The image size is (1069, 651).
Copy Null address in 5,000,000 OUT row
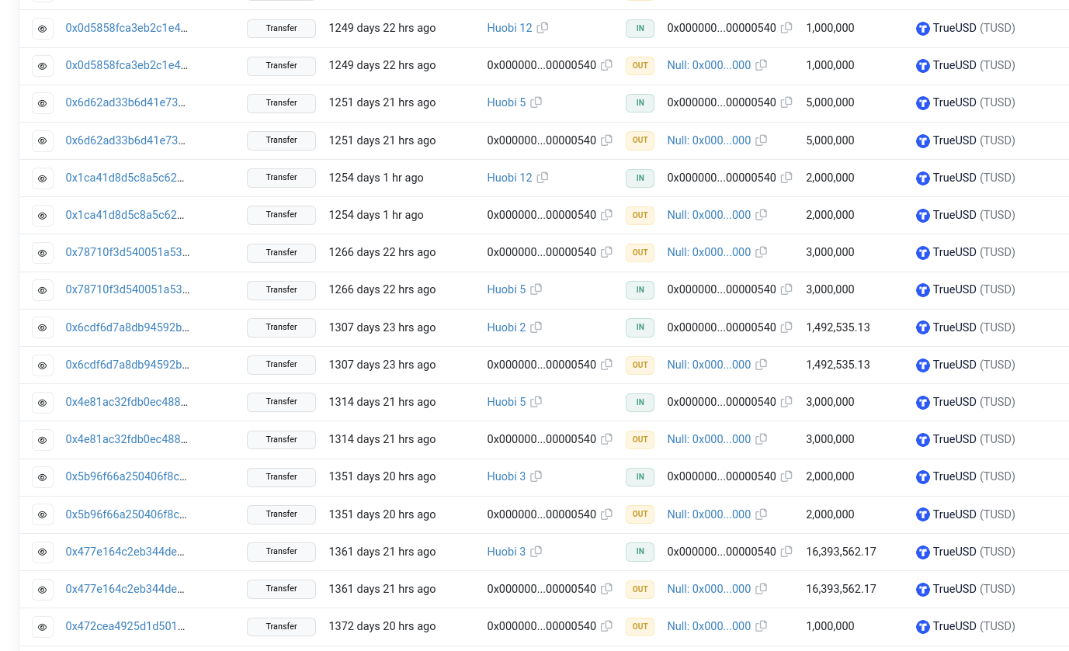761,140
